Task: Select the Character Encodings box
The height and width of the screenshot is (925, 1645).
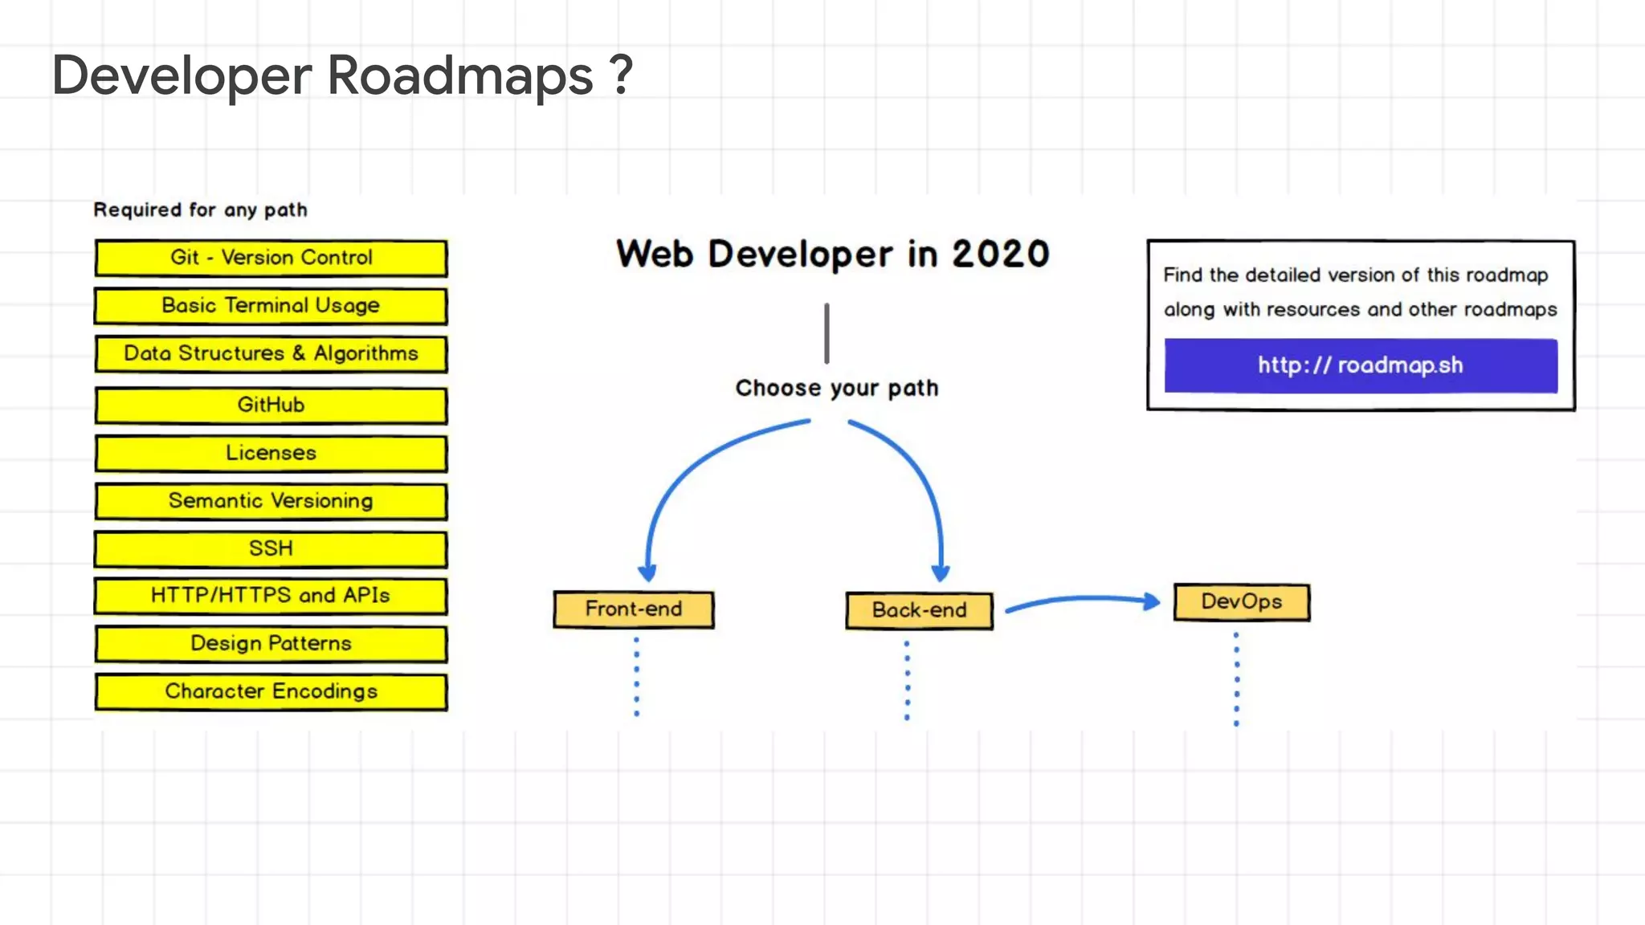Action: click(271, 691)
